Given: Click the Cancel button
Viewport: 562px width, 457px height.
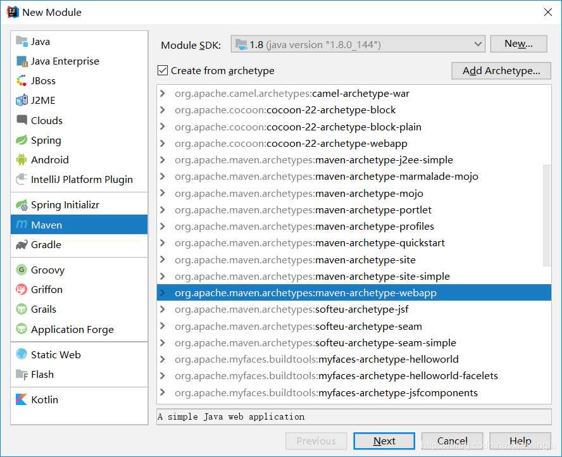Looking at the screenshot, I should pyautogui.click(x=452, y=441).
